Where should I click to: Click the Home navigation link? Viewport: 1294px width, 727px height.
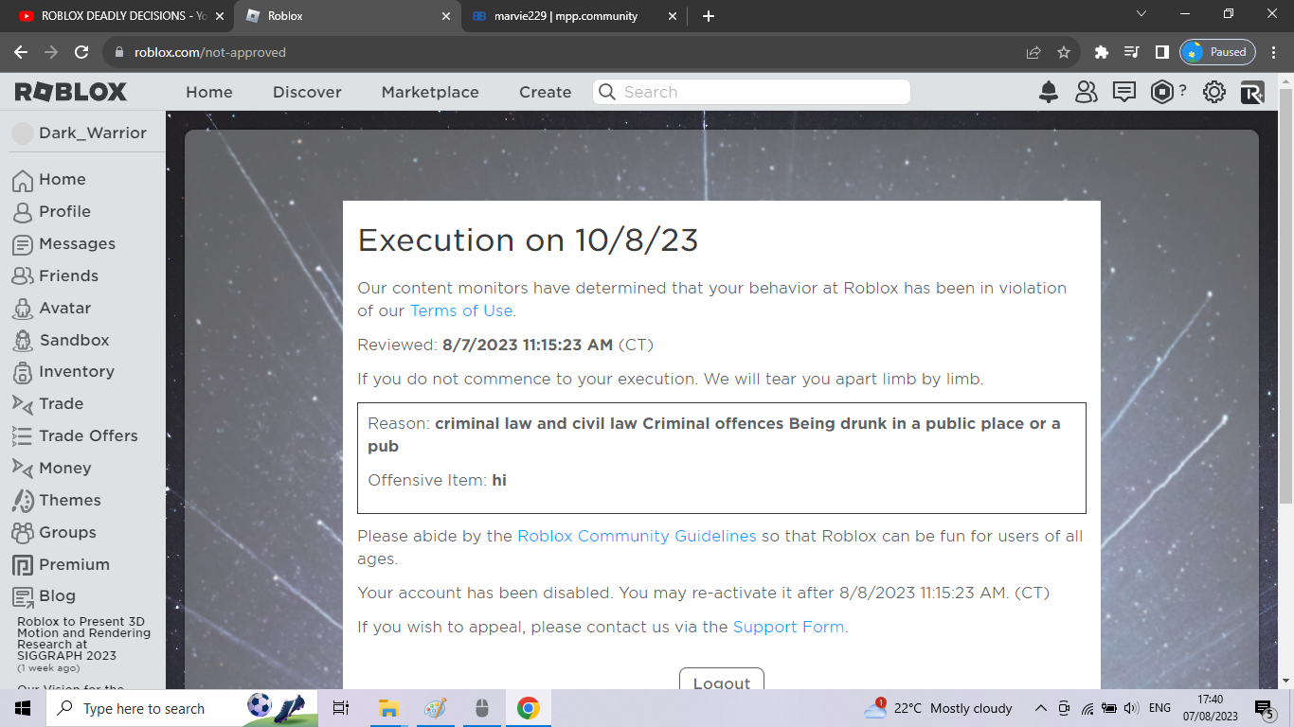click(x=209, y=92)
